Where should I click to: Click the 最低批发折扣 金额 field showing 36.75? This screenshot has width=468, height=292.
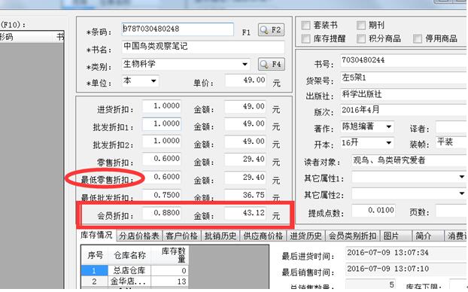point(245,195)
